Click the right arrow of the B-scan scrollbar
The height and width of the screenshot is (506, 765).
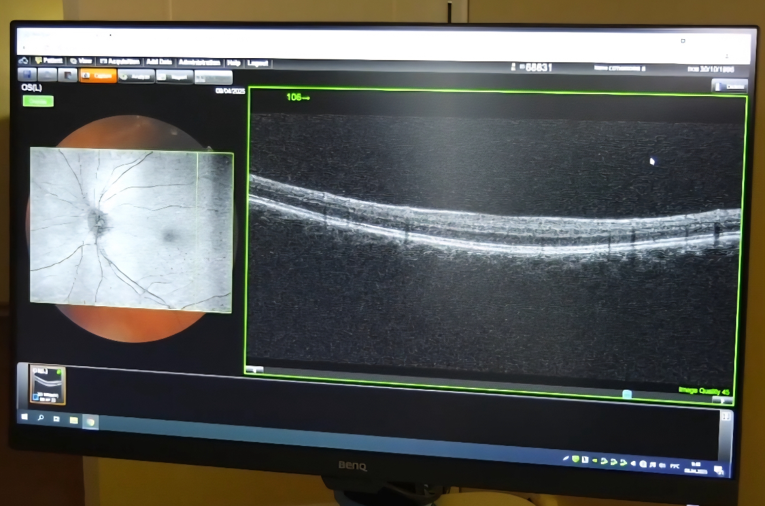coord(722,400)
